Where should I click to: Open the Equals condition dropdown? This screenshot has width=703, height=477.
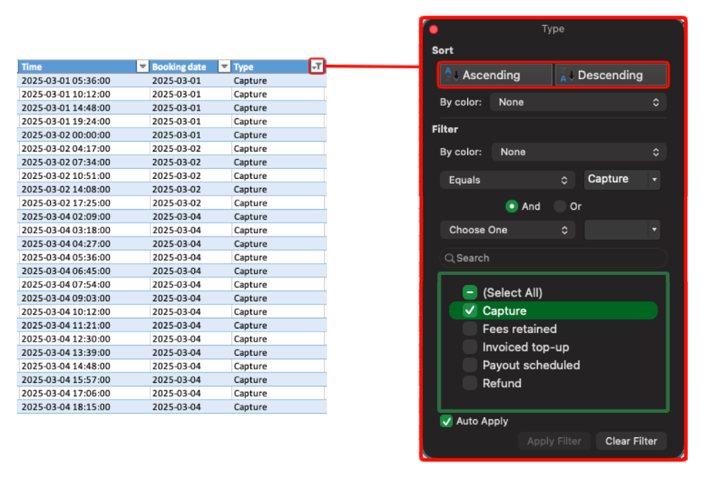[x=507, y=180]
